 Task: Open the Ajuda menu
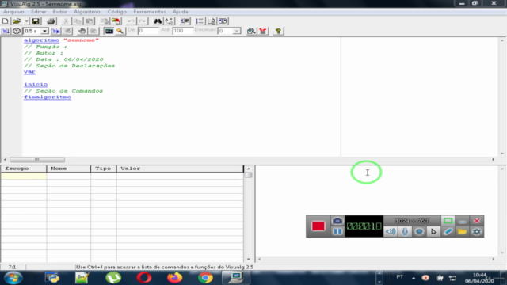[180, 12]
